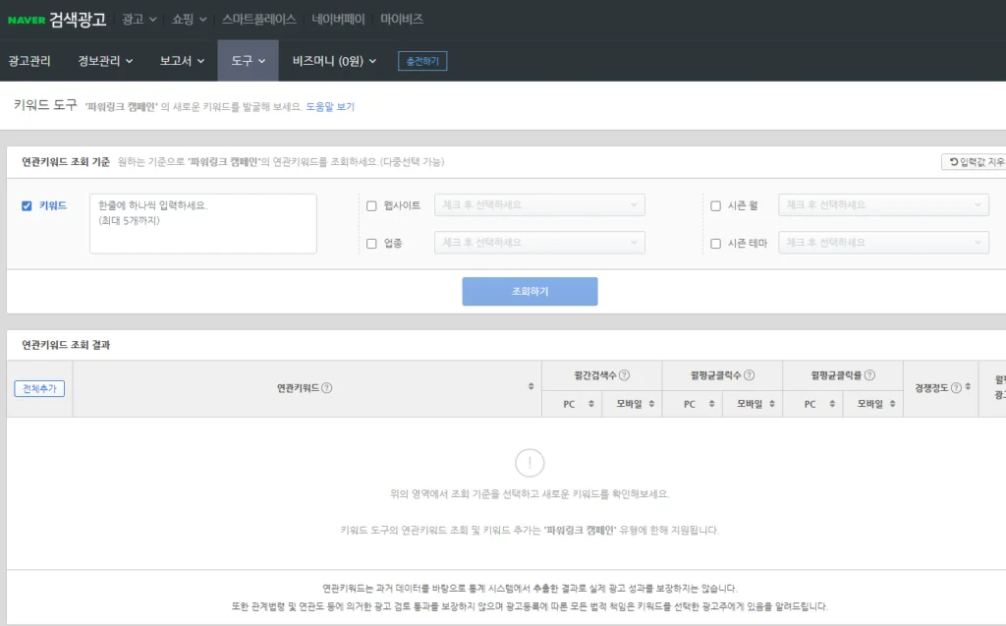This screenshot has width=1006, height=626.
Task: Click the 월평균클릭률 help icon
Action: (x=870, y=373)
